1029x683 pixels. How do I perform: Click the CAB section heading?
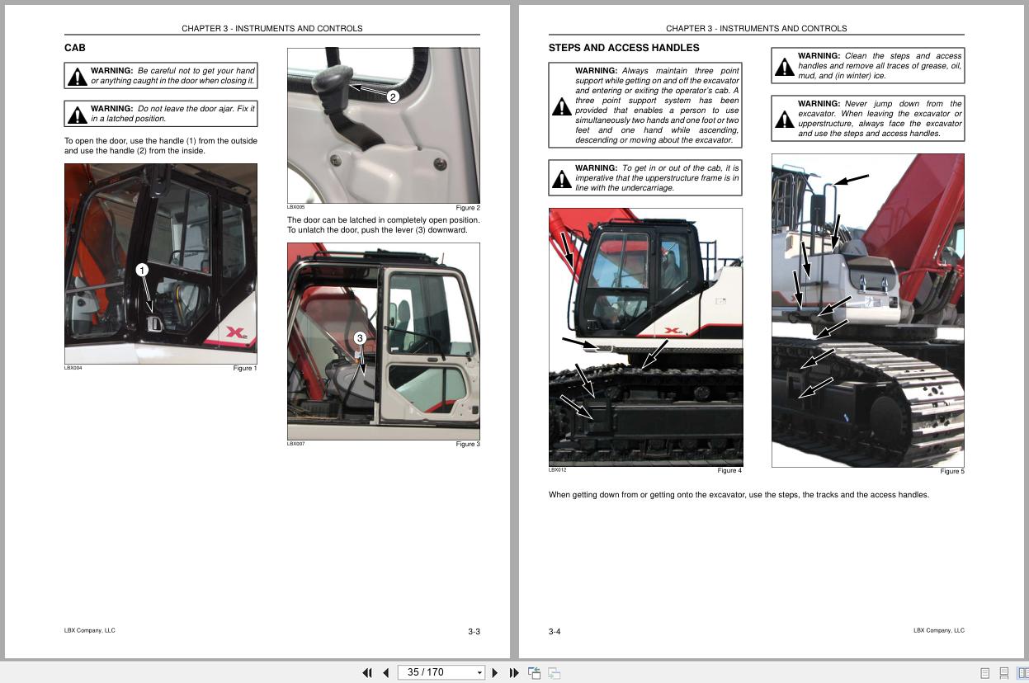[73, 48]
